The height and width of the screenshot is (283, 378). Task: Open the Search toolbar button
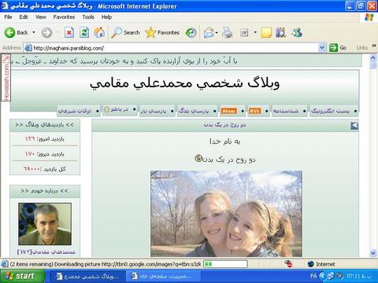125,32
